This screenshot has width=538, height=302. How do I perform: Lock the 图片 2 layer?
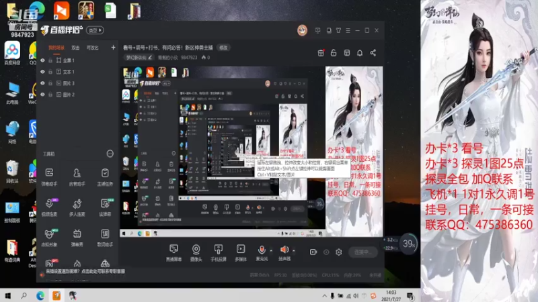50,95
